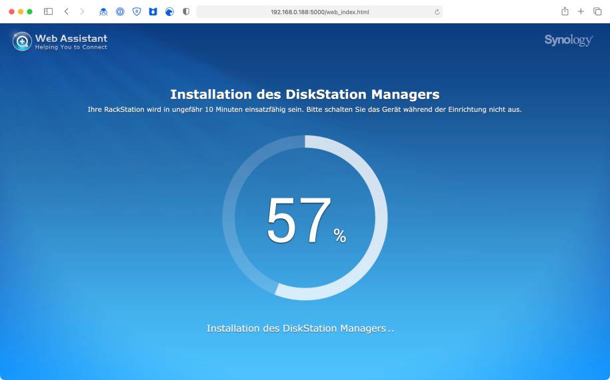The width and height of the screenshot is (610, 380).
Task: Click the RackStation 10 Minuten notice text
Action: coord(305,109)
